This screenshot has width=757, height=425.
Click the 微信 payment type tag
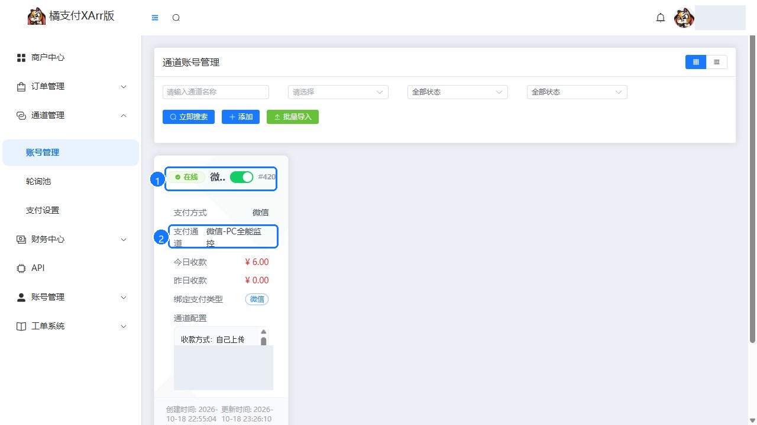257,299
